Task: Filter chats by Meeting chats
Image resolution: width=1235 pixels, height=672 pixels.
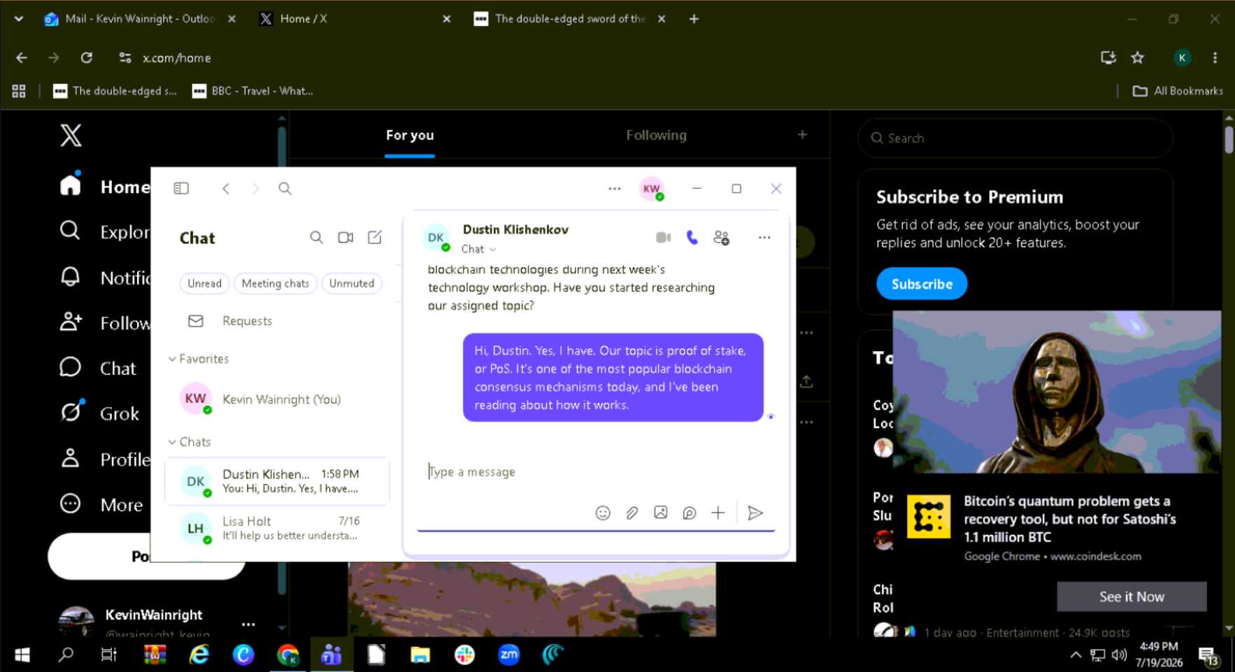Action: coord(275,283)
